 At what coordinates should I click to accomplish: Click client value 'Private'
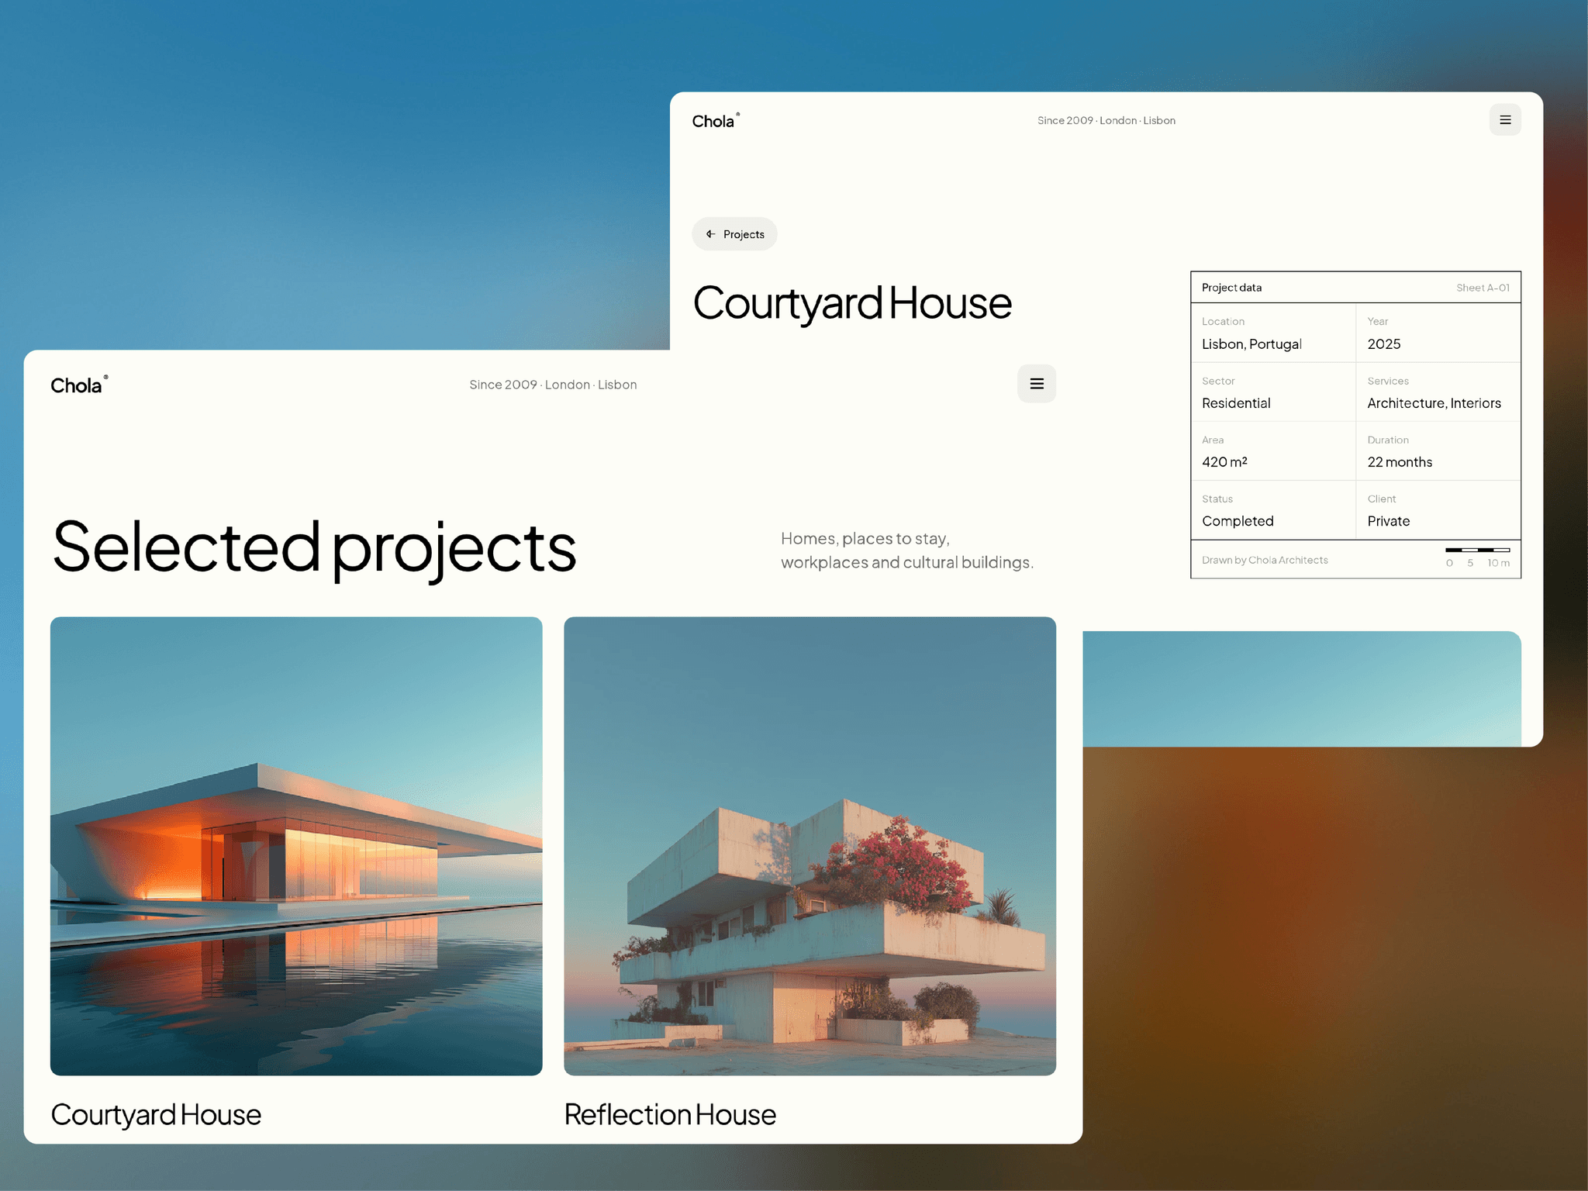[1388, 521]
